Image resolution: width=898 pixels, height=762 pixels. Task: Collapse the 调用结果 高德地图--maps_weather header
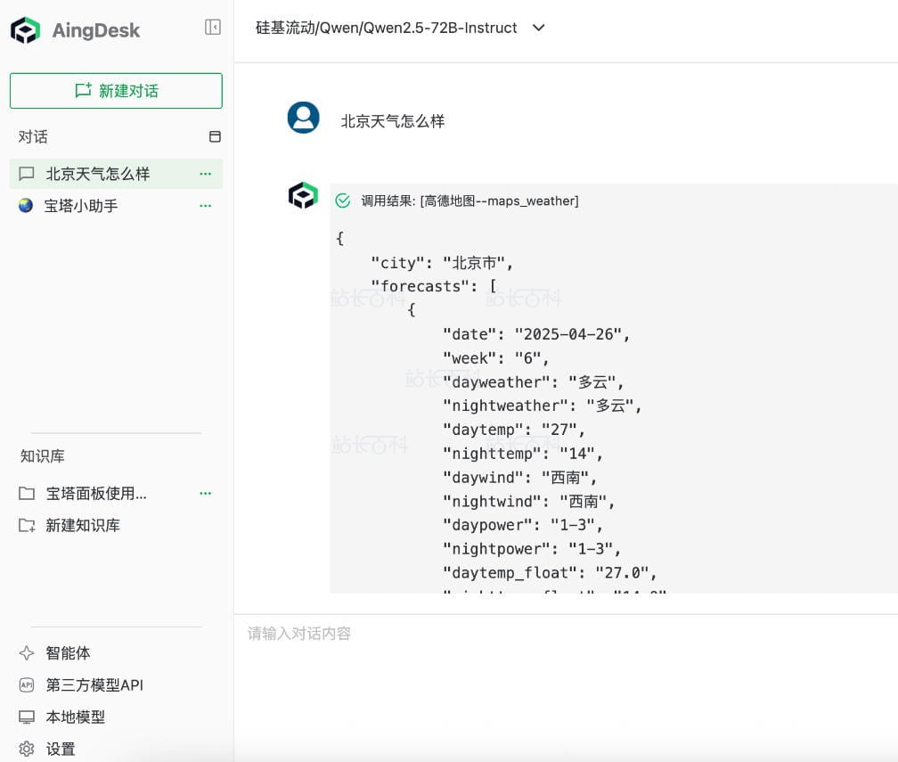(469, 201)
